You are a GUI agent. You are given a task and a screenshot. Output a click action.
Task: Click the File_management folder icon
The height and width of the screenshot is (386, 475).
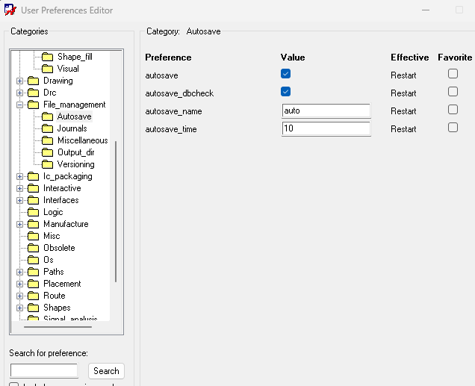(x=34, y=105)
